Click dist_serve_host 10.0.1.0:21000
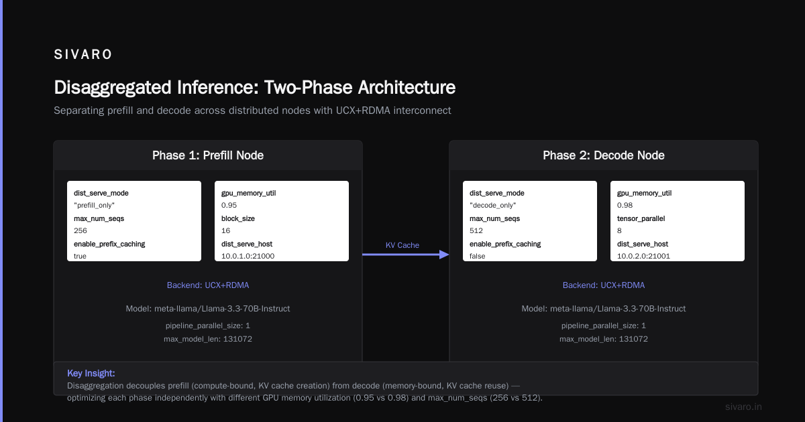Image resolution: width=805 pixels, height=422 pixels. pos(248,257)
